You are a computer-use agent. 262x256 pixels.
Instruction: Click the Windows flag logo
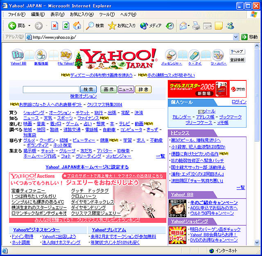[254, 14]
